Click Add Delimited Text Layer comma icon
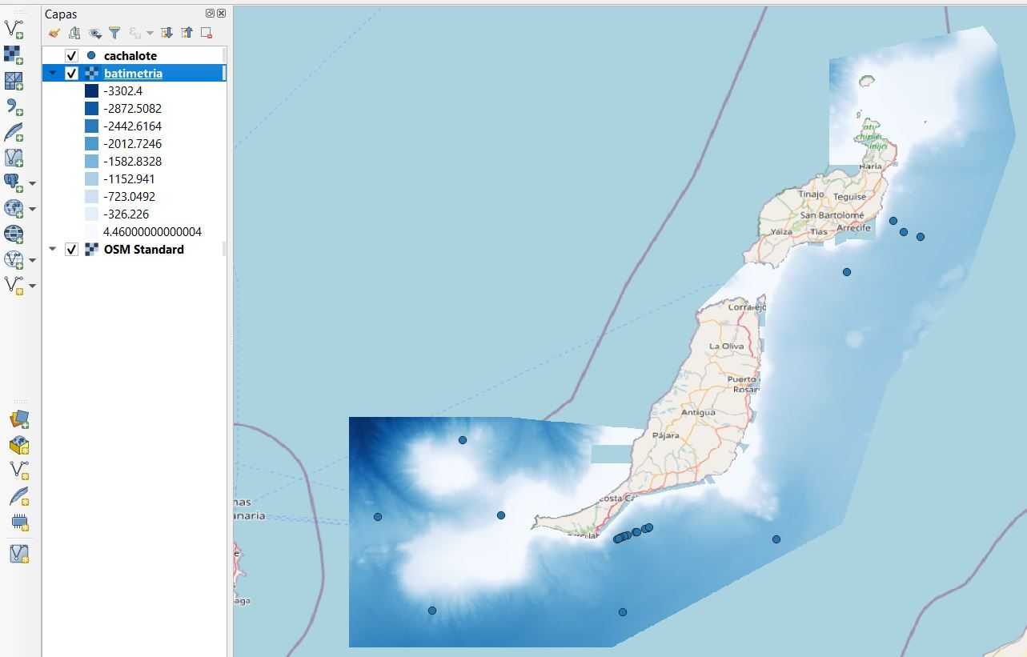Viewport: 1027px width, 657px height. (x=14, y=106)
